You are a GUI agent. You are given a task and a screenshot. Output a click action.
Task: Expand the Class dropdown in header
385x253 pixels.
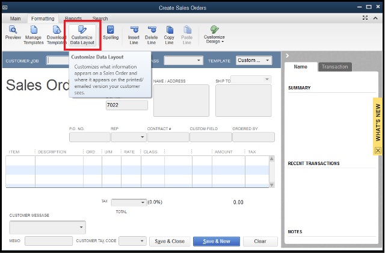click(183, 60)
